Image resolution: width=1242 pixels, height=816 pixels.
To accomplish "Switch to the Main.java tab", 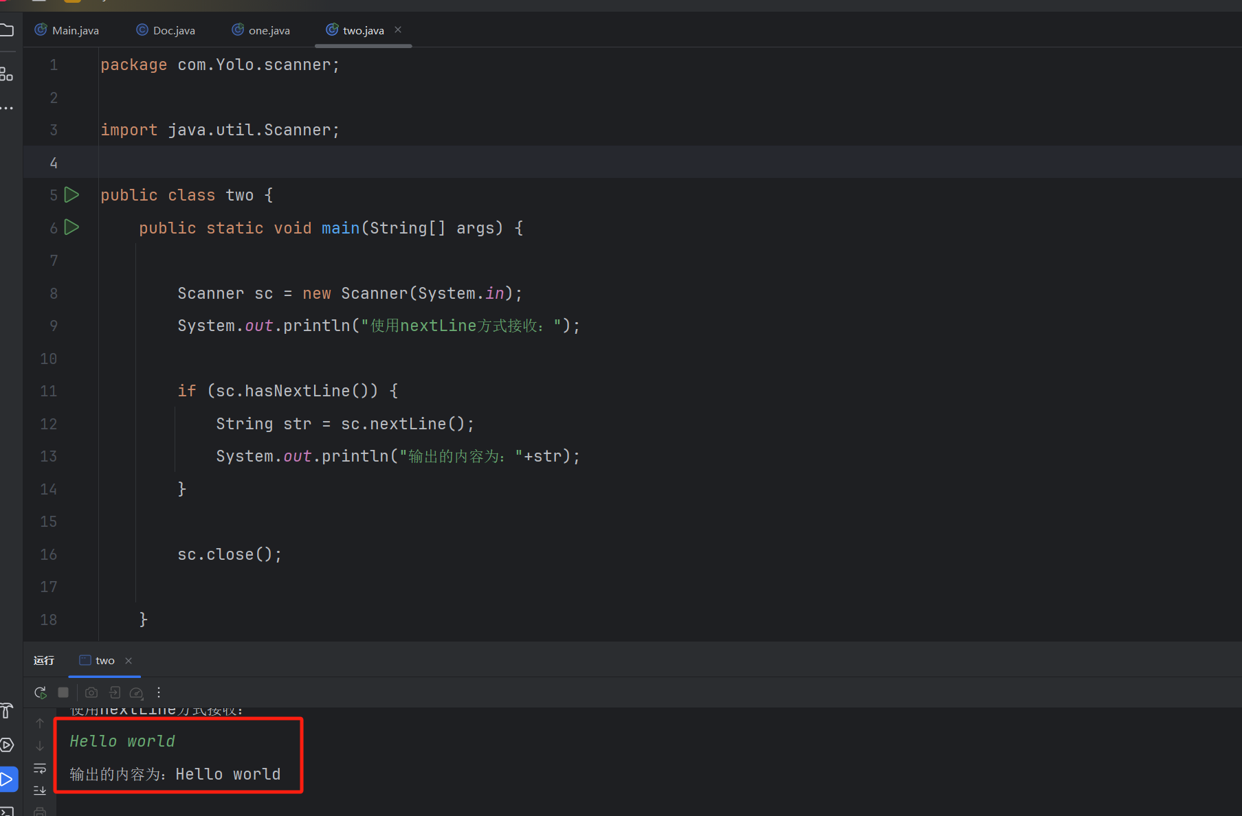I will point(67,30).
